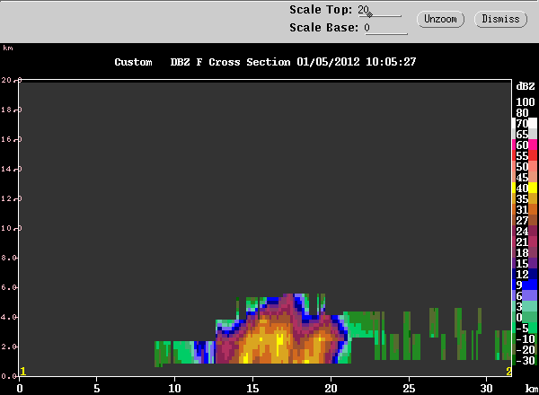The width and height of the screenshot is (539, 395).
Task: Click yellow endpoint marker 1 at bottom-left
Action: [22, 371]
